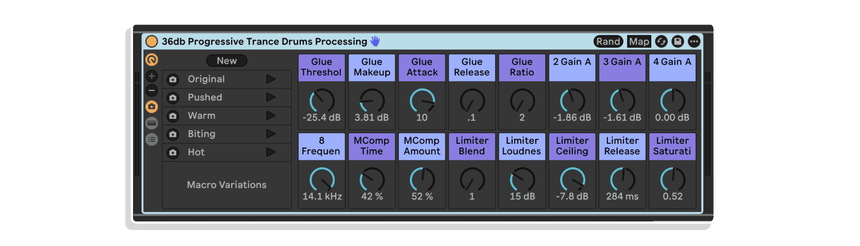This screenshot has width=860, height=246.
Task: Overwrite the Pushed variation using camera icon
Action: (x=173, y=98)
